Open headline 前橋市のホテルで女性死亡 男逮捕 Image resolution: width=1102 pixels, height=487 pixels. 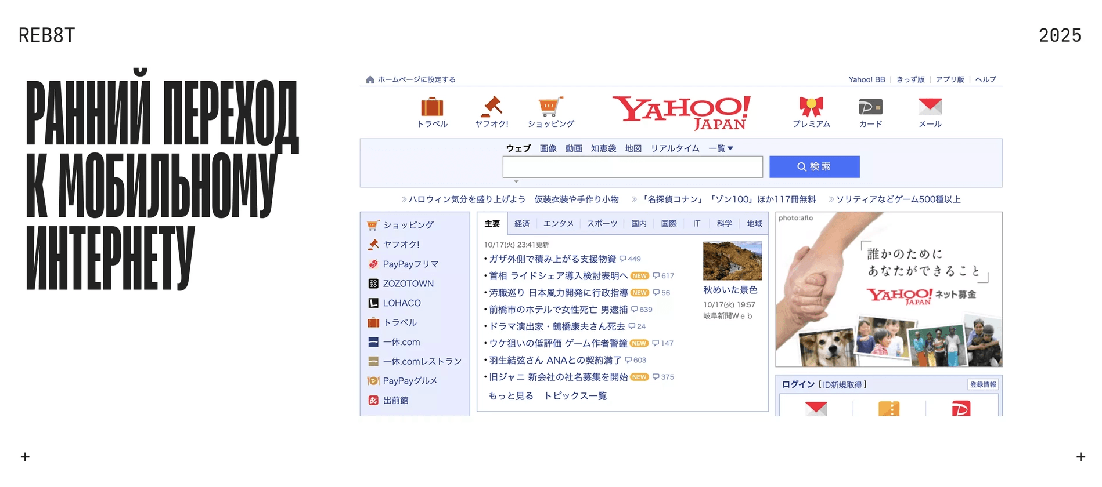click(x=559, y=310)
